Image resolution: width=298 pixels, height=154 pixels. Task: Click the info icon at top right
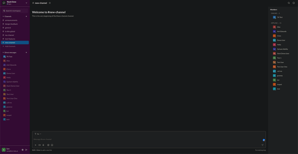click(294, 3)
